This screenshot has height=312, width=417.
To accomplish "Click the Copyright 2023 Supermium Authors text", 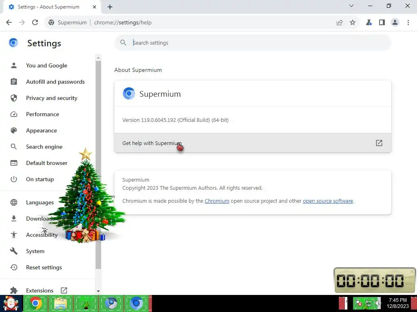I will 192,188.
